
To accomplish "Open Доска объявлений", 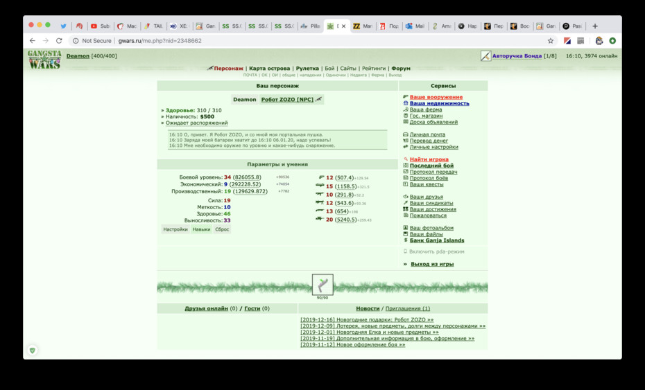I will tap(433, 122).
